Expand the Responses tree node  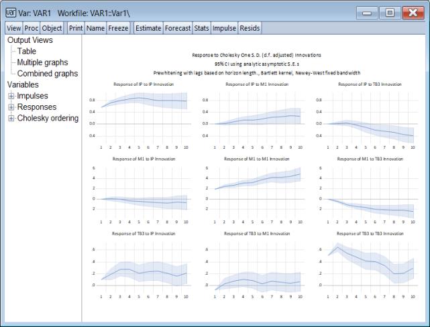(x=11, y=107)
